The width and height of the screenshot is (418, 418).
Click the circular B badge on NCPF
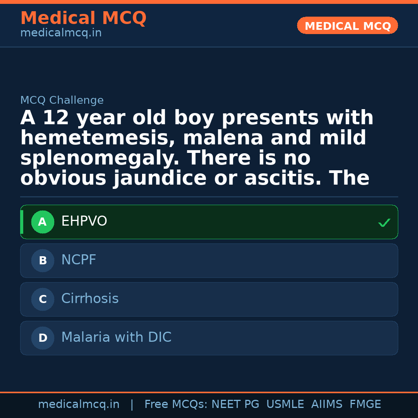[43, 260]
